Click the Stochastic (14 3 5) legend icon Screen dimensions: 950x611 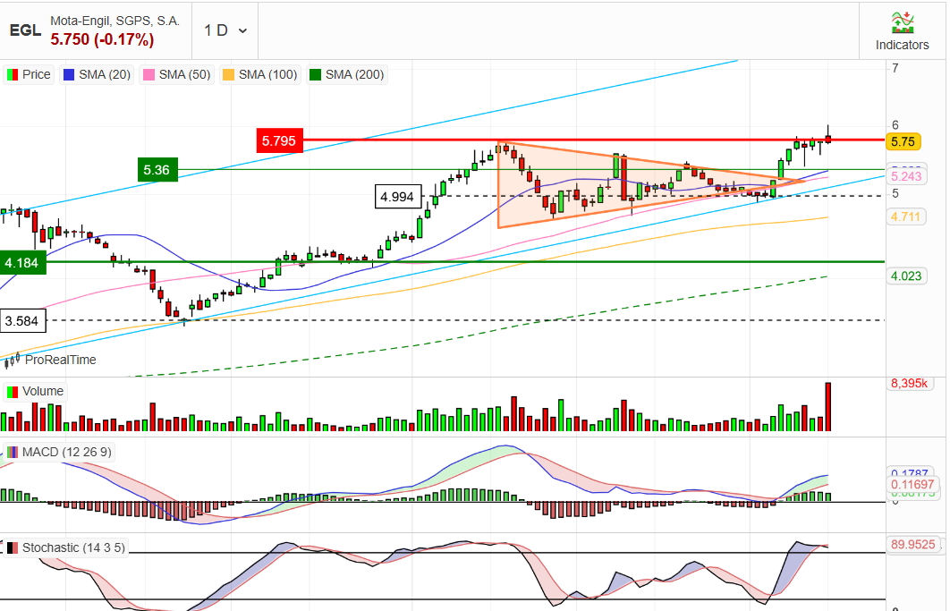(13, 548)
